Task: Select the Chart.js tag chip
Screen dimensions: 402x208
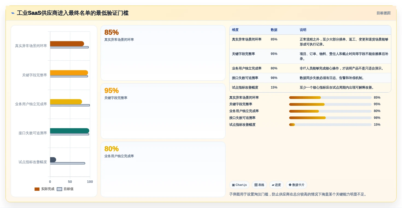Action: click(239, 185)
